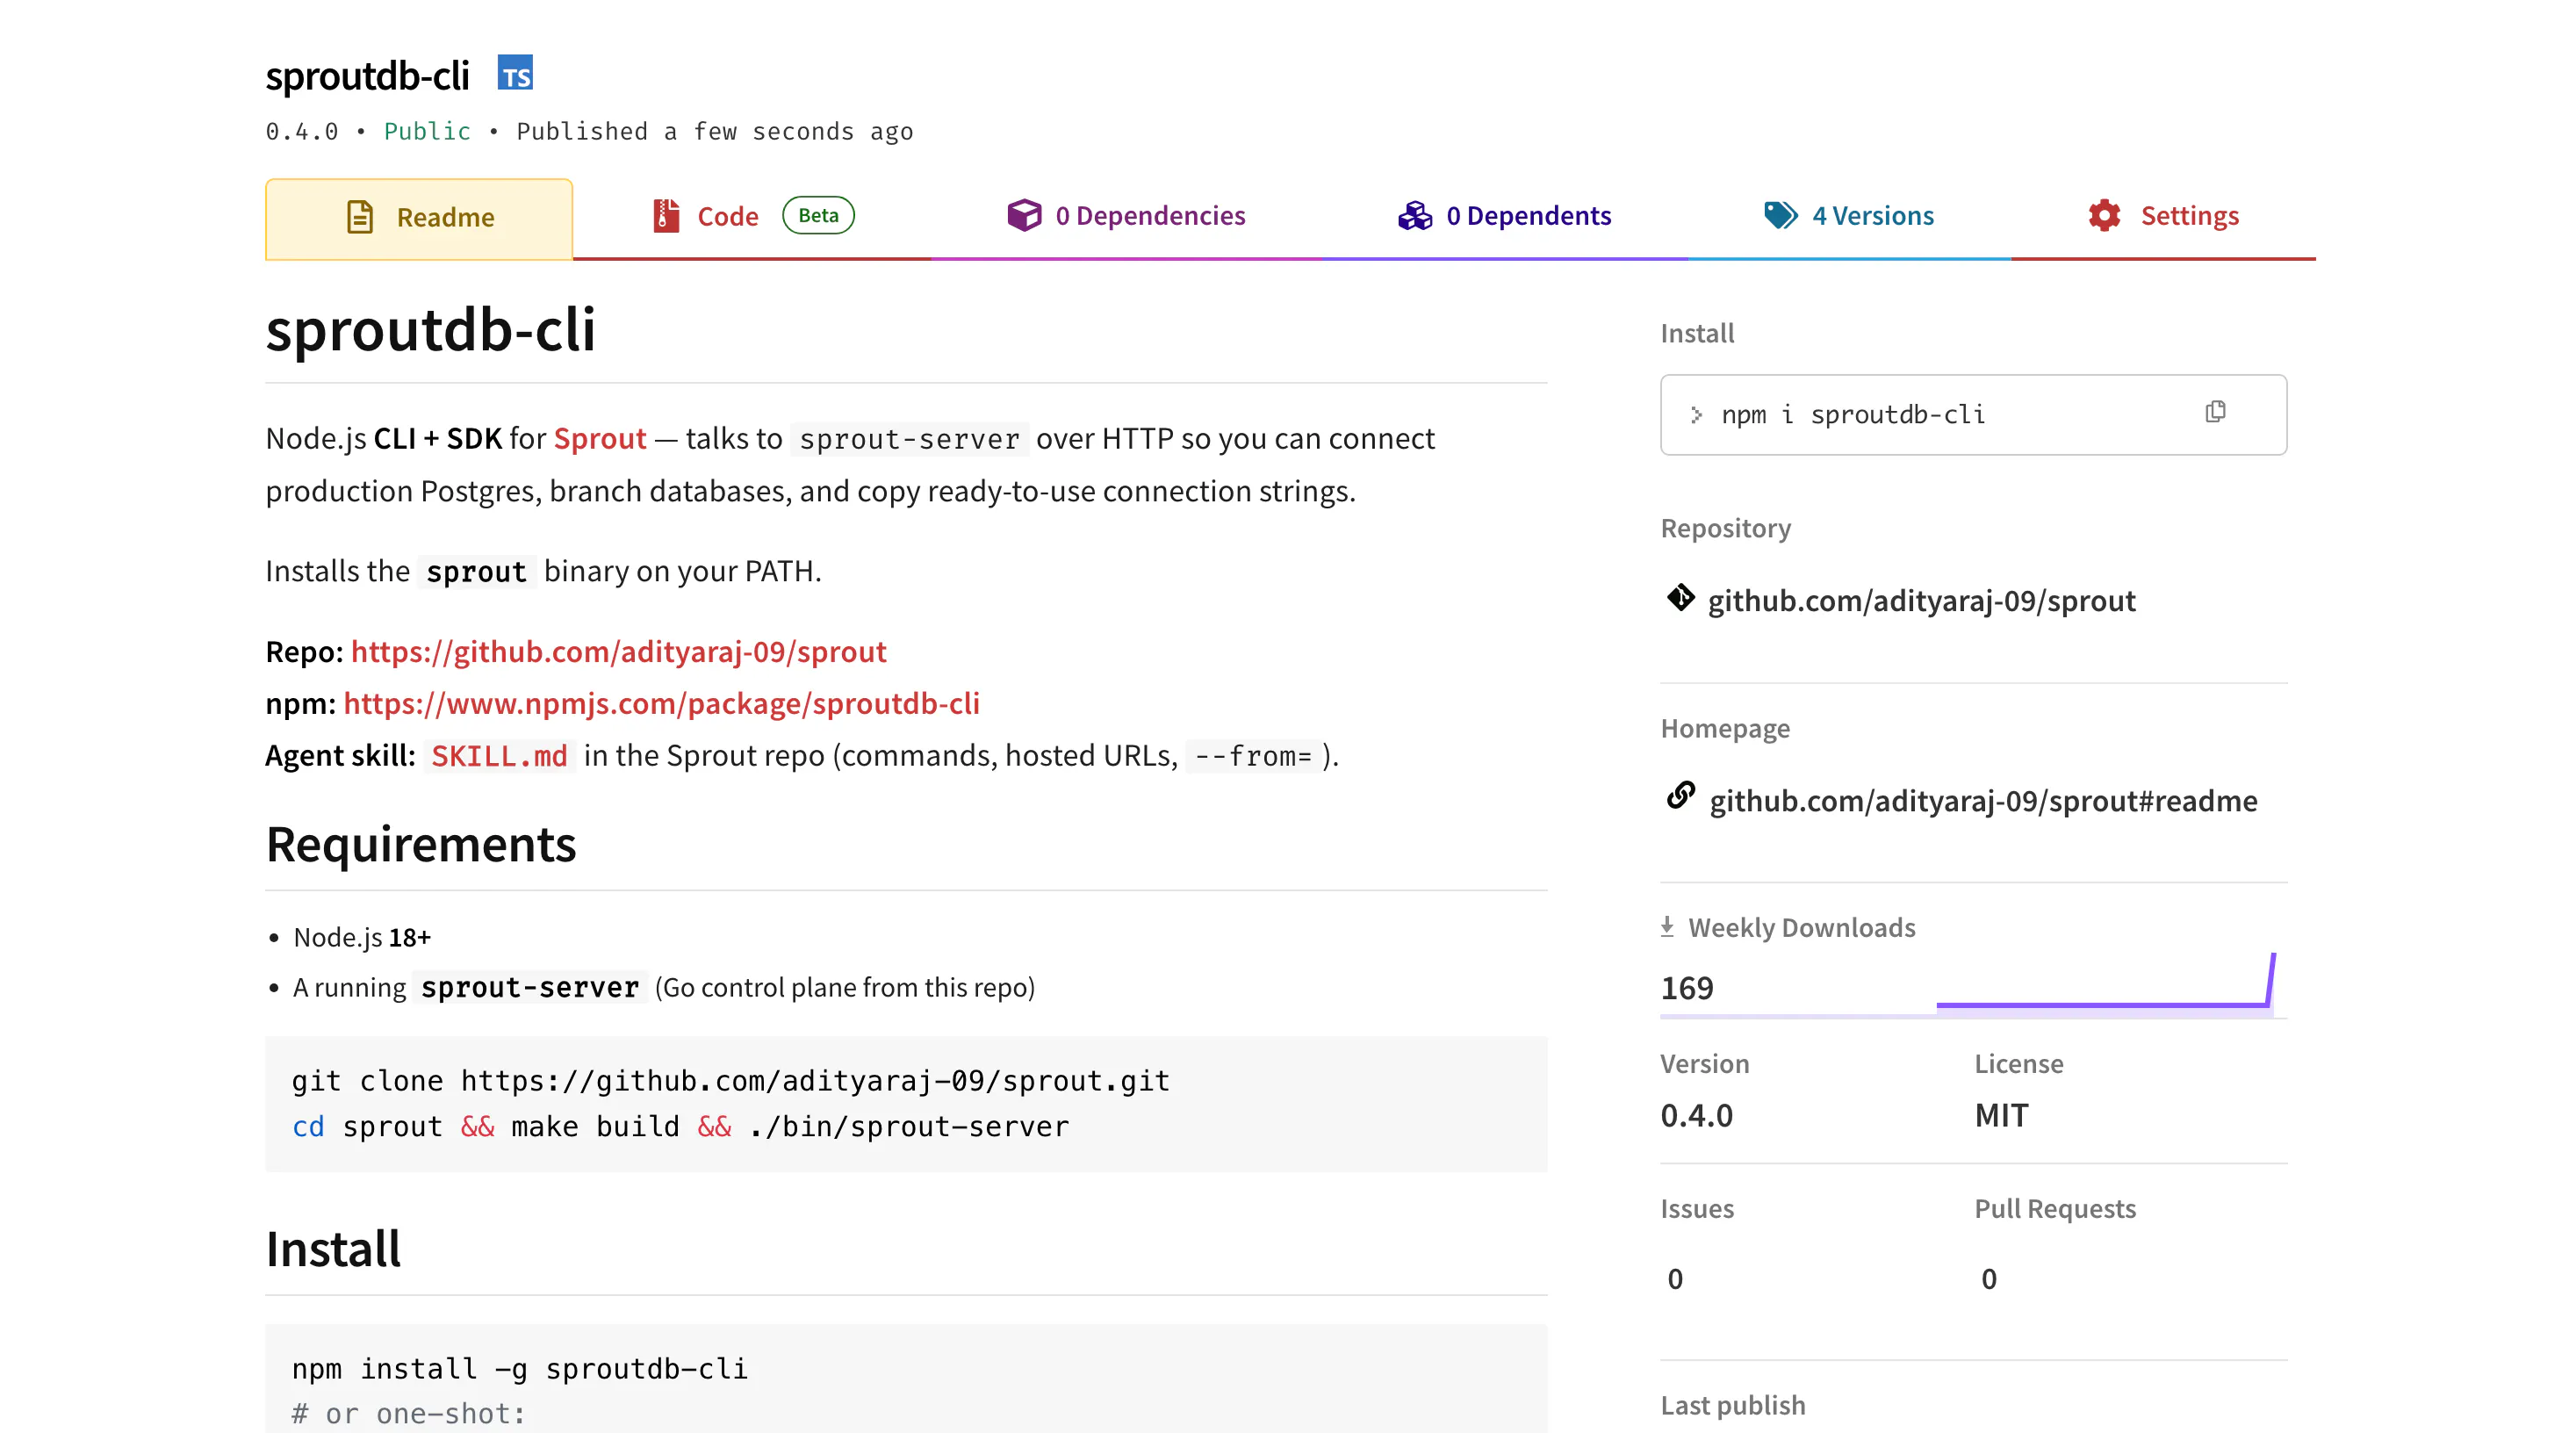Click the Pull Requests count 0
The width and height of the screenshot is (2576, 1433).
click(x=1989, y=1279)
